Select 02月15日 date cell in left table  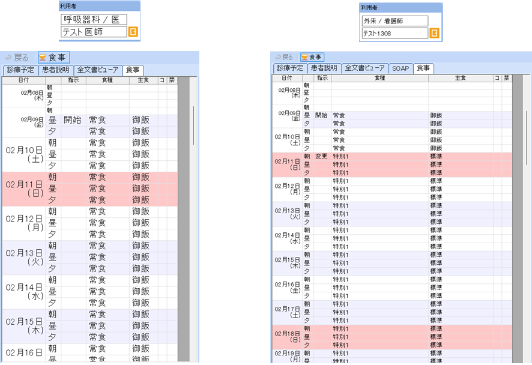pyautogui.click(x=24, y=326)
